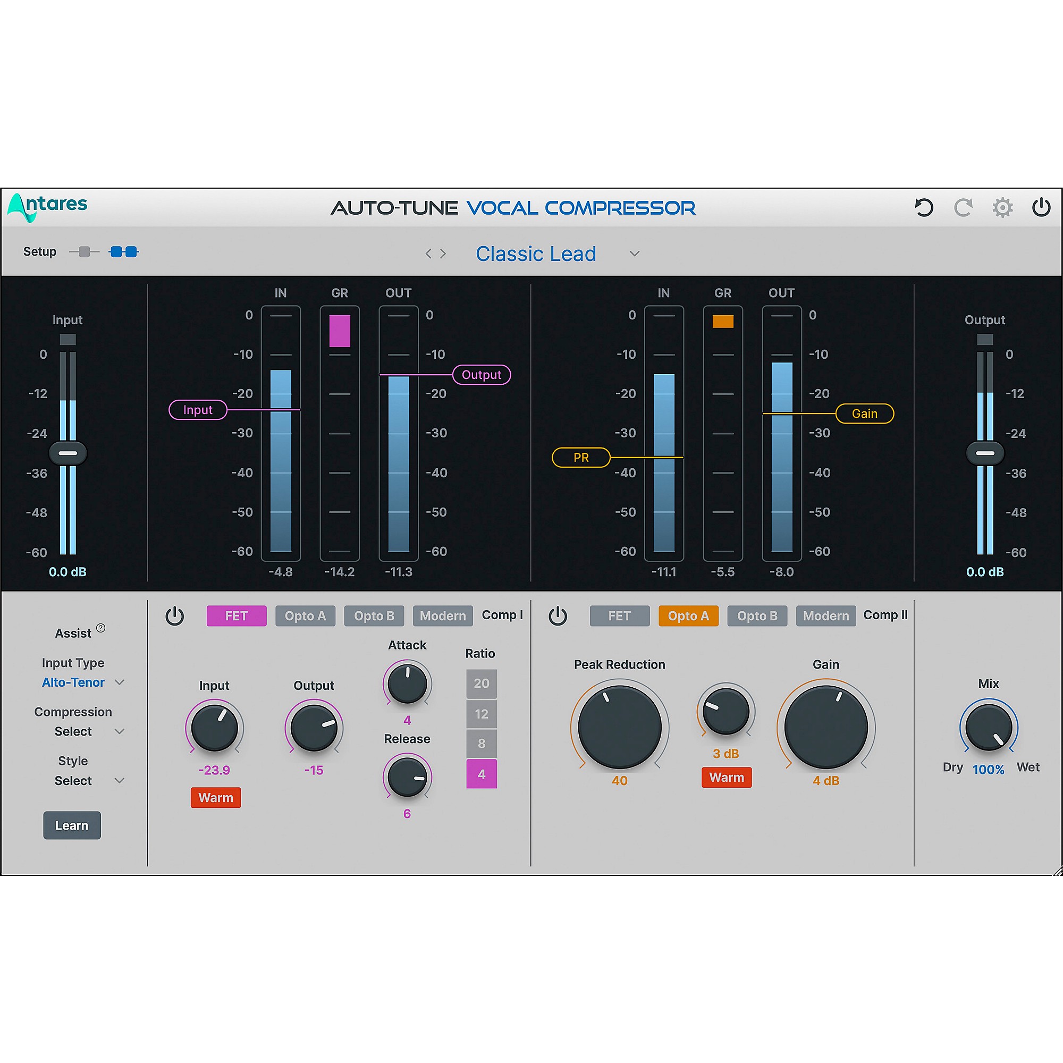1063x1063 pixels.
Task: Select Modern mode in Comp II
Action: [x=826, y=615]
